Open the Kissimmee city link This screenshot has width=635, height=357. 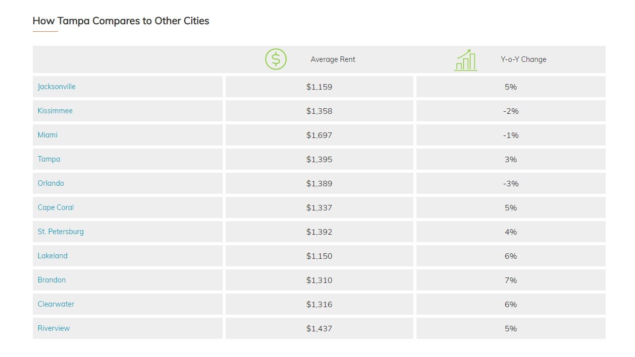coord(55,111)
